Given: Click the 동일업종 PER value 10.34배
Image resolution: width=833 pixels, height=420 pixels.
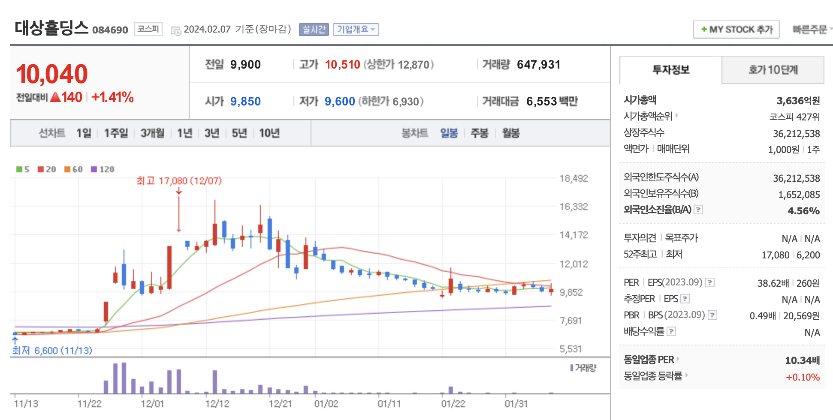Looking at the screenshot, I should 803,360.
